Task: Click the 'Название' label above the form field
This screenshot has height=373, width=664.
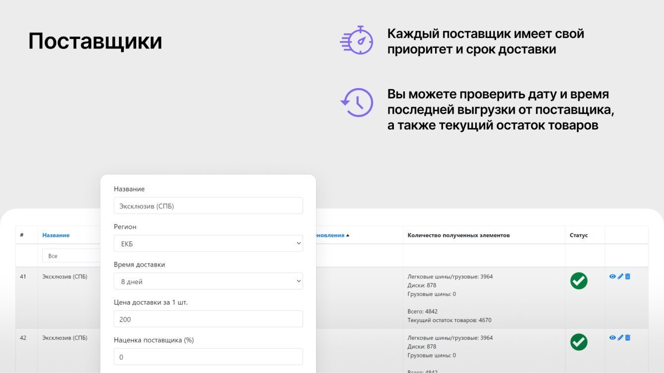Action: 129,189
